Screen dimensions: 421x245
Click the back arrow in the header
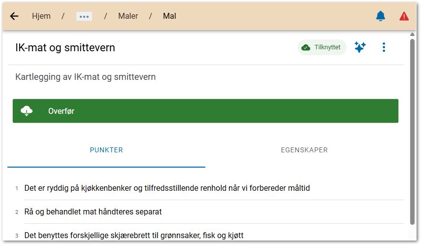point(14,16)
